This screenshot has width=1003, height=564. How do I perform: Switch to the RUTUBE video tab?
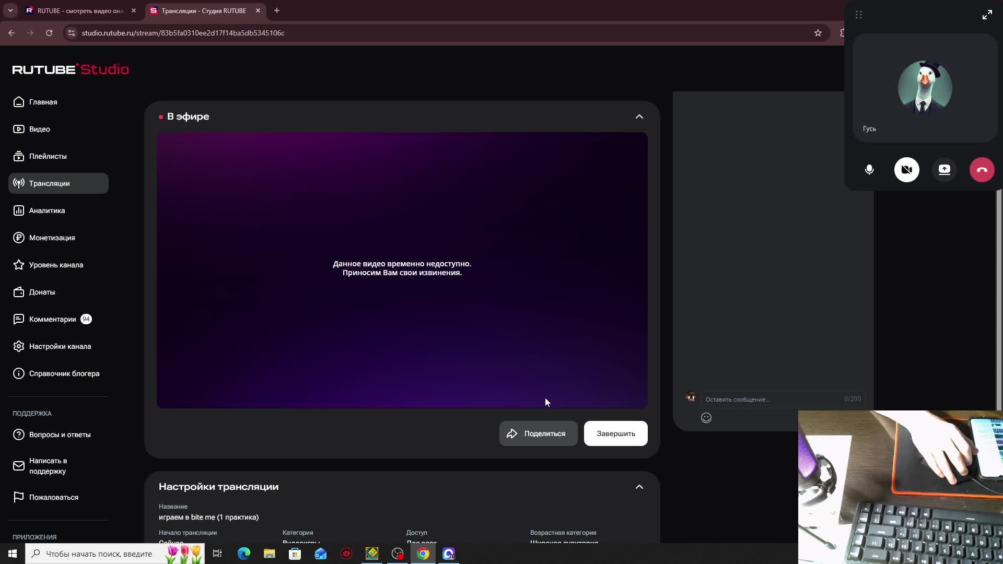pos(78,10)
